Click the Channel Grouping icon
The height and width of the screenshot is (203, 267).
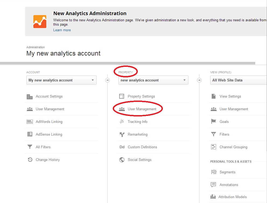point(213,147)
